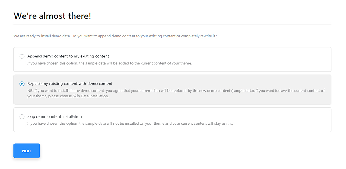Click the 'NB!' word starting the warning

point(30,91)
